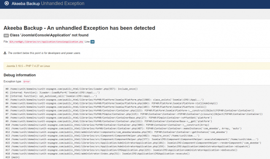Click stack trace line #12 akeeba.php

pyautogui.click(x=116, y=132)
